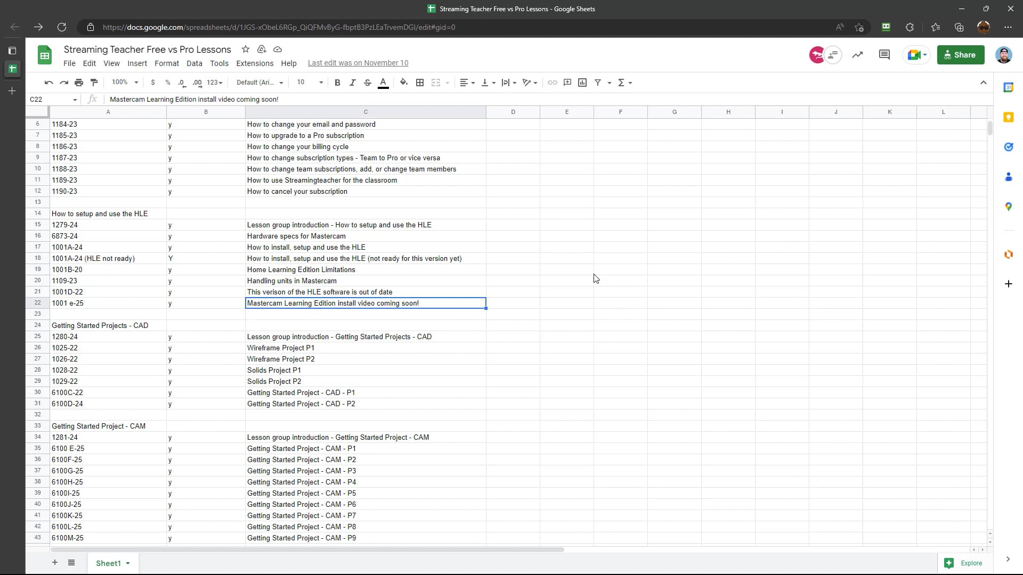Open the Borders tool
Screen dimensions: 1023x575
coord(420,83)
